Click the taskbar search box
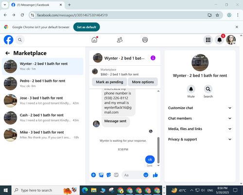 (46, 190)
